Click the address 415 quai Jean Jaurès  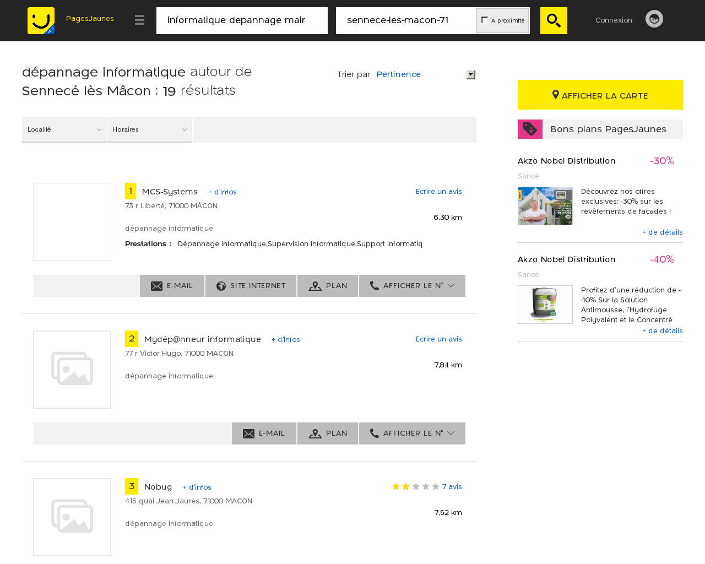188,501
